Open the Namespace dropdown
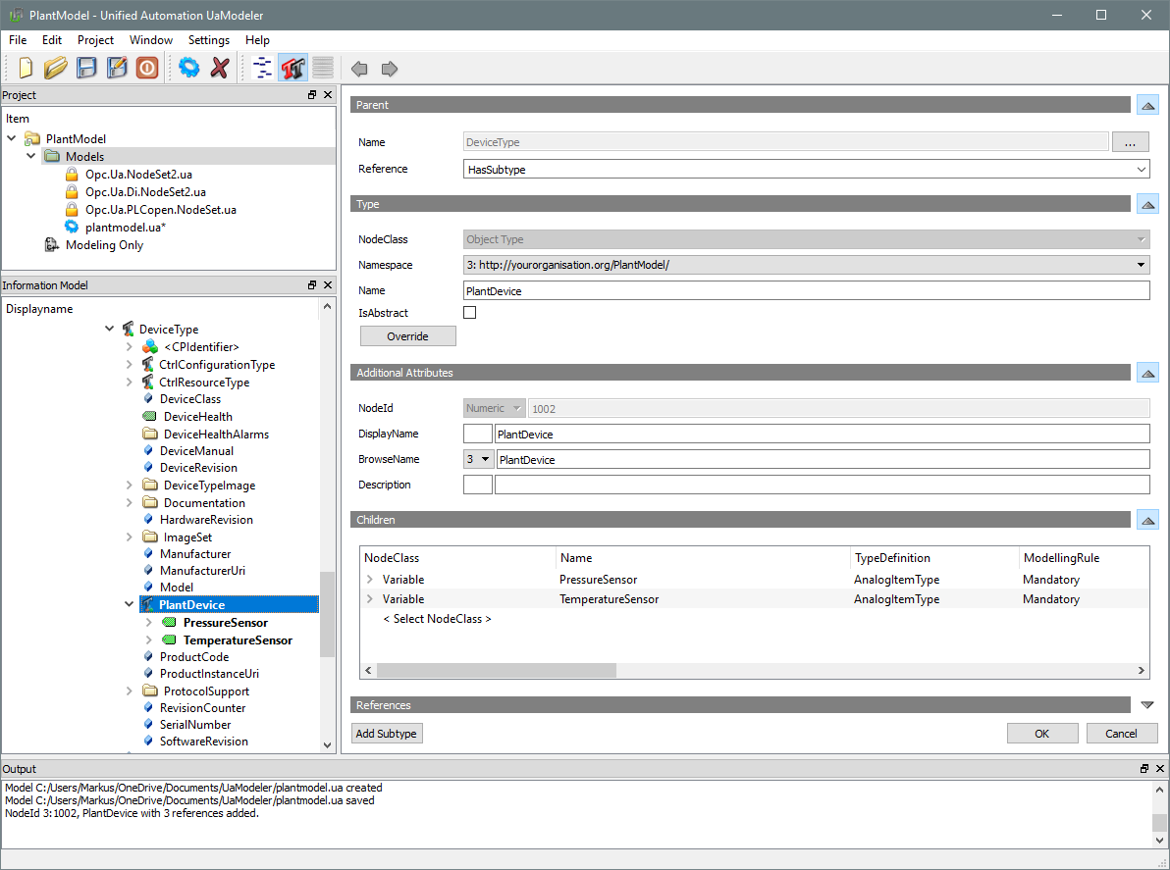The height and width of the screenshot is (870, 1170). tap(805, 265)
